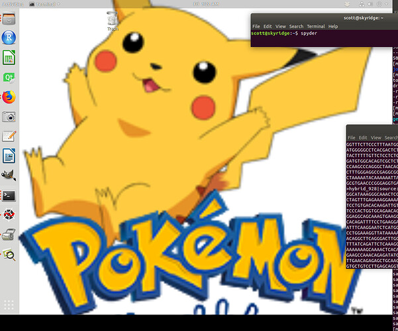Screen dimensions: 398x331
Task: Click the network icon in top bar
Action: [x=362, y=4]
